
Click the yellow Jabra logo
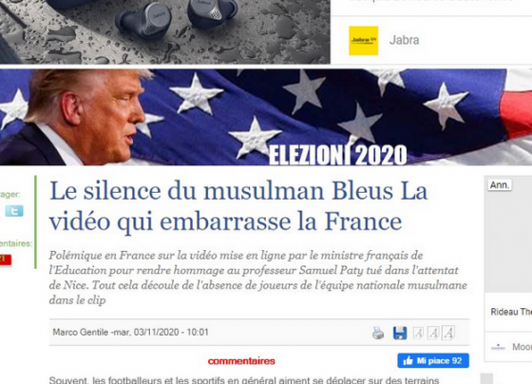(x=363, y=41)
